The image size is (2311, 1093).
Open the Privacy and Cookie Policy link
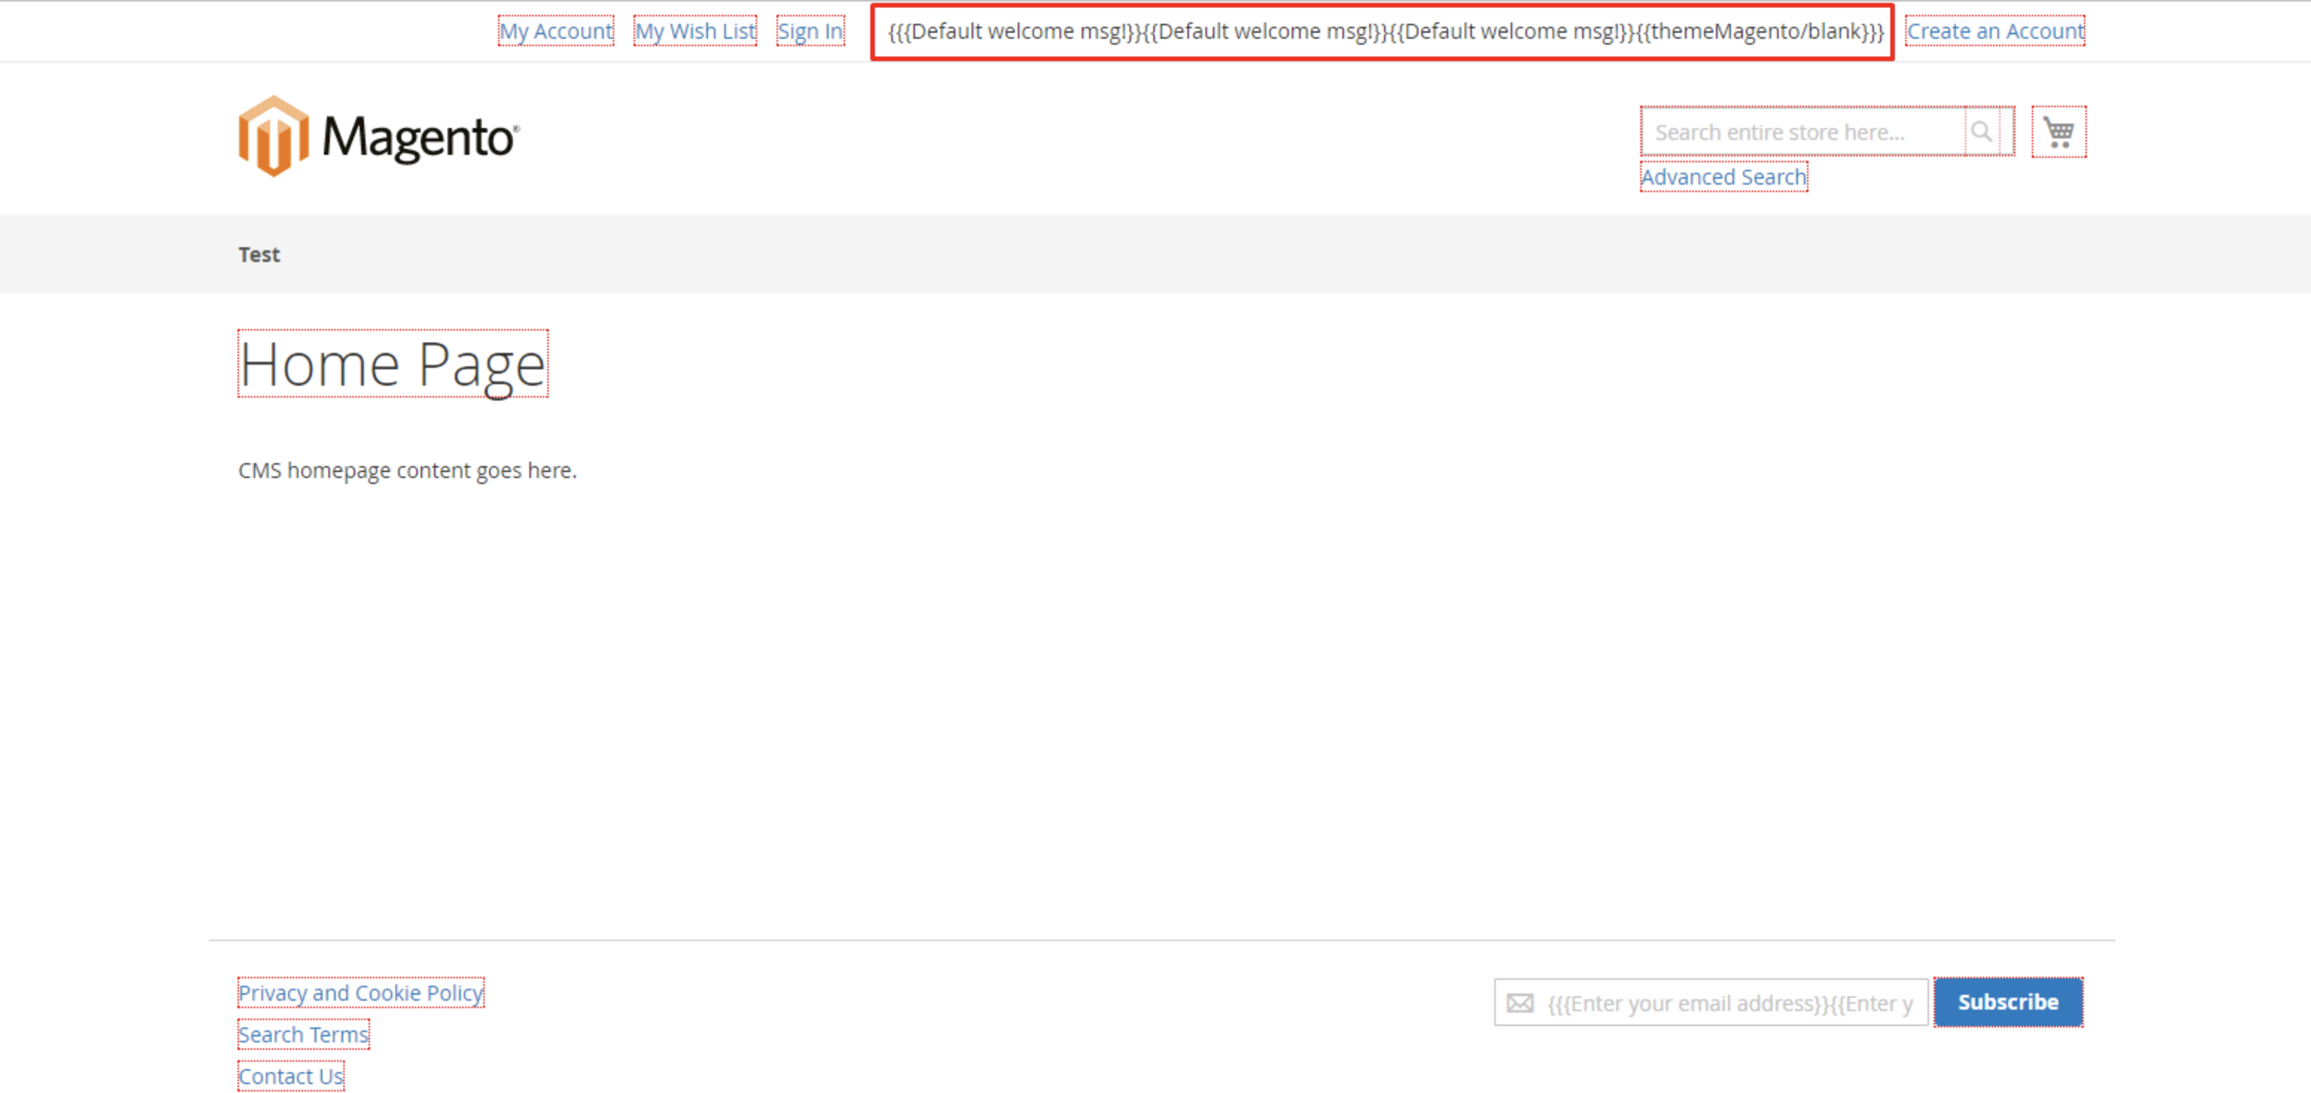click(x=360, y=992)
